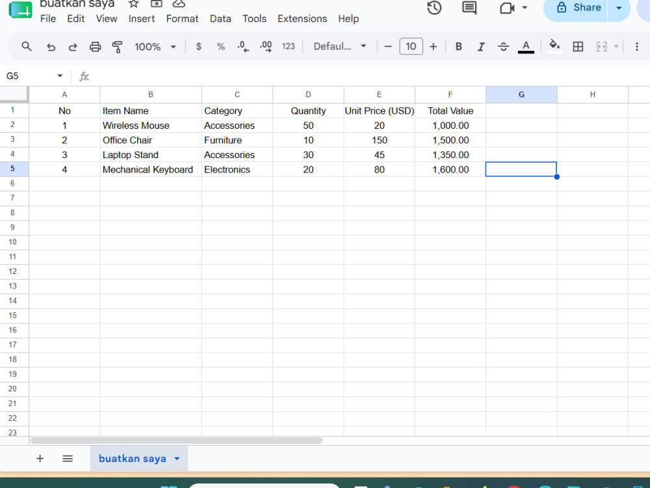This screenshot has width=650, height=488.
Task: Decrease font size minus button
Action: (388, 46)
